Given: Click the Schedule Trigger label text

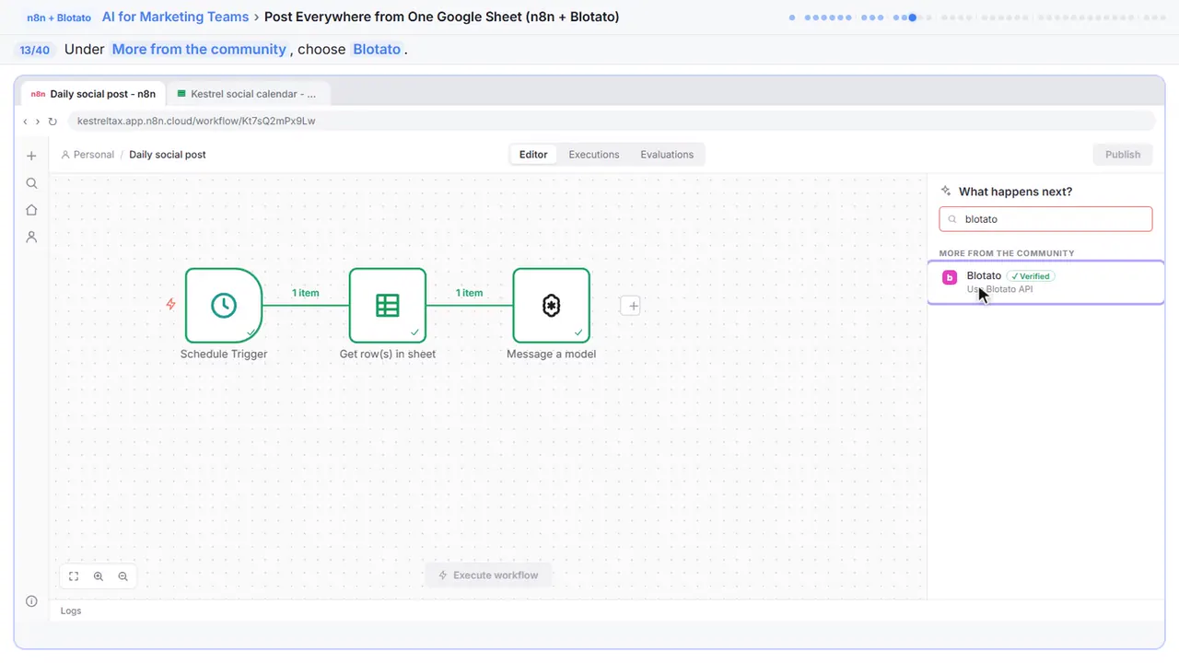Looking at the screenshot, I should point(224,355).
